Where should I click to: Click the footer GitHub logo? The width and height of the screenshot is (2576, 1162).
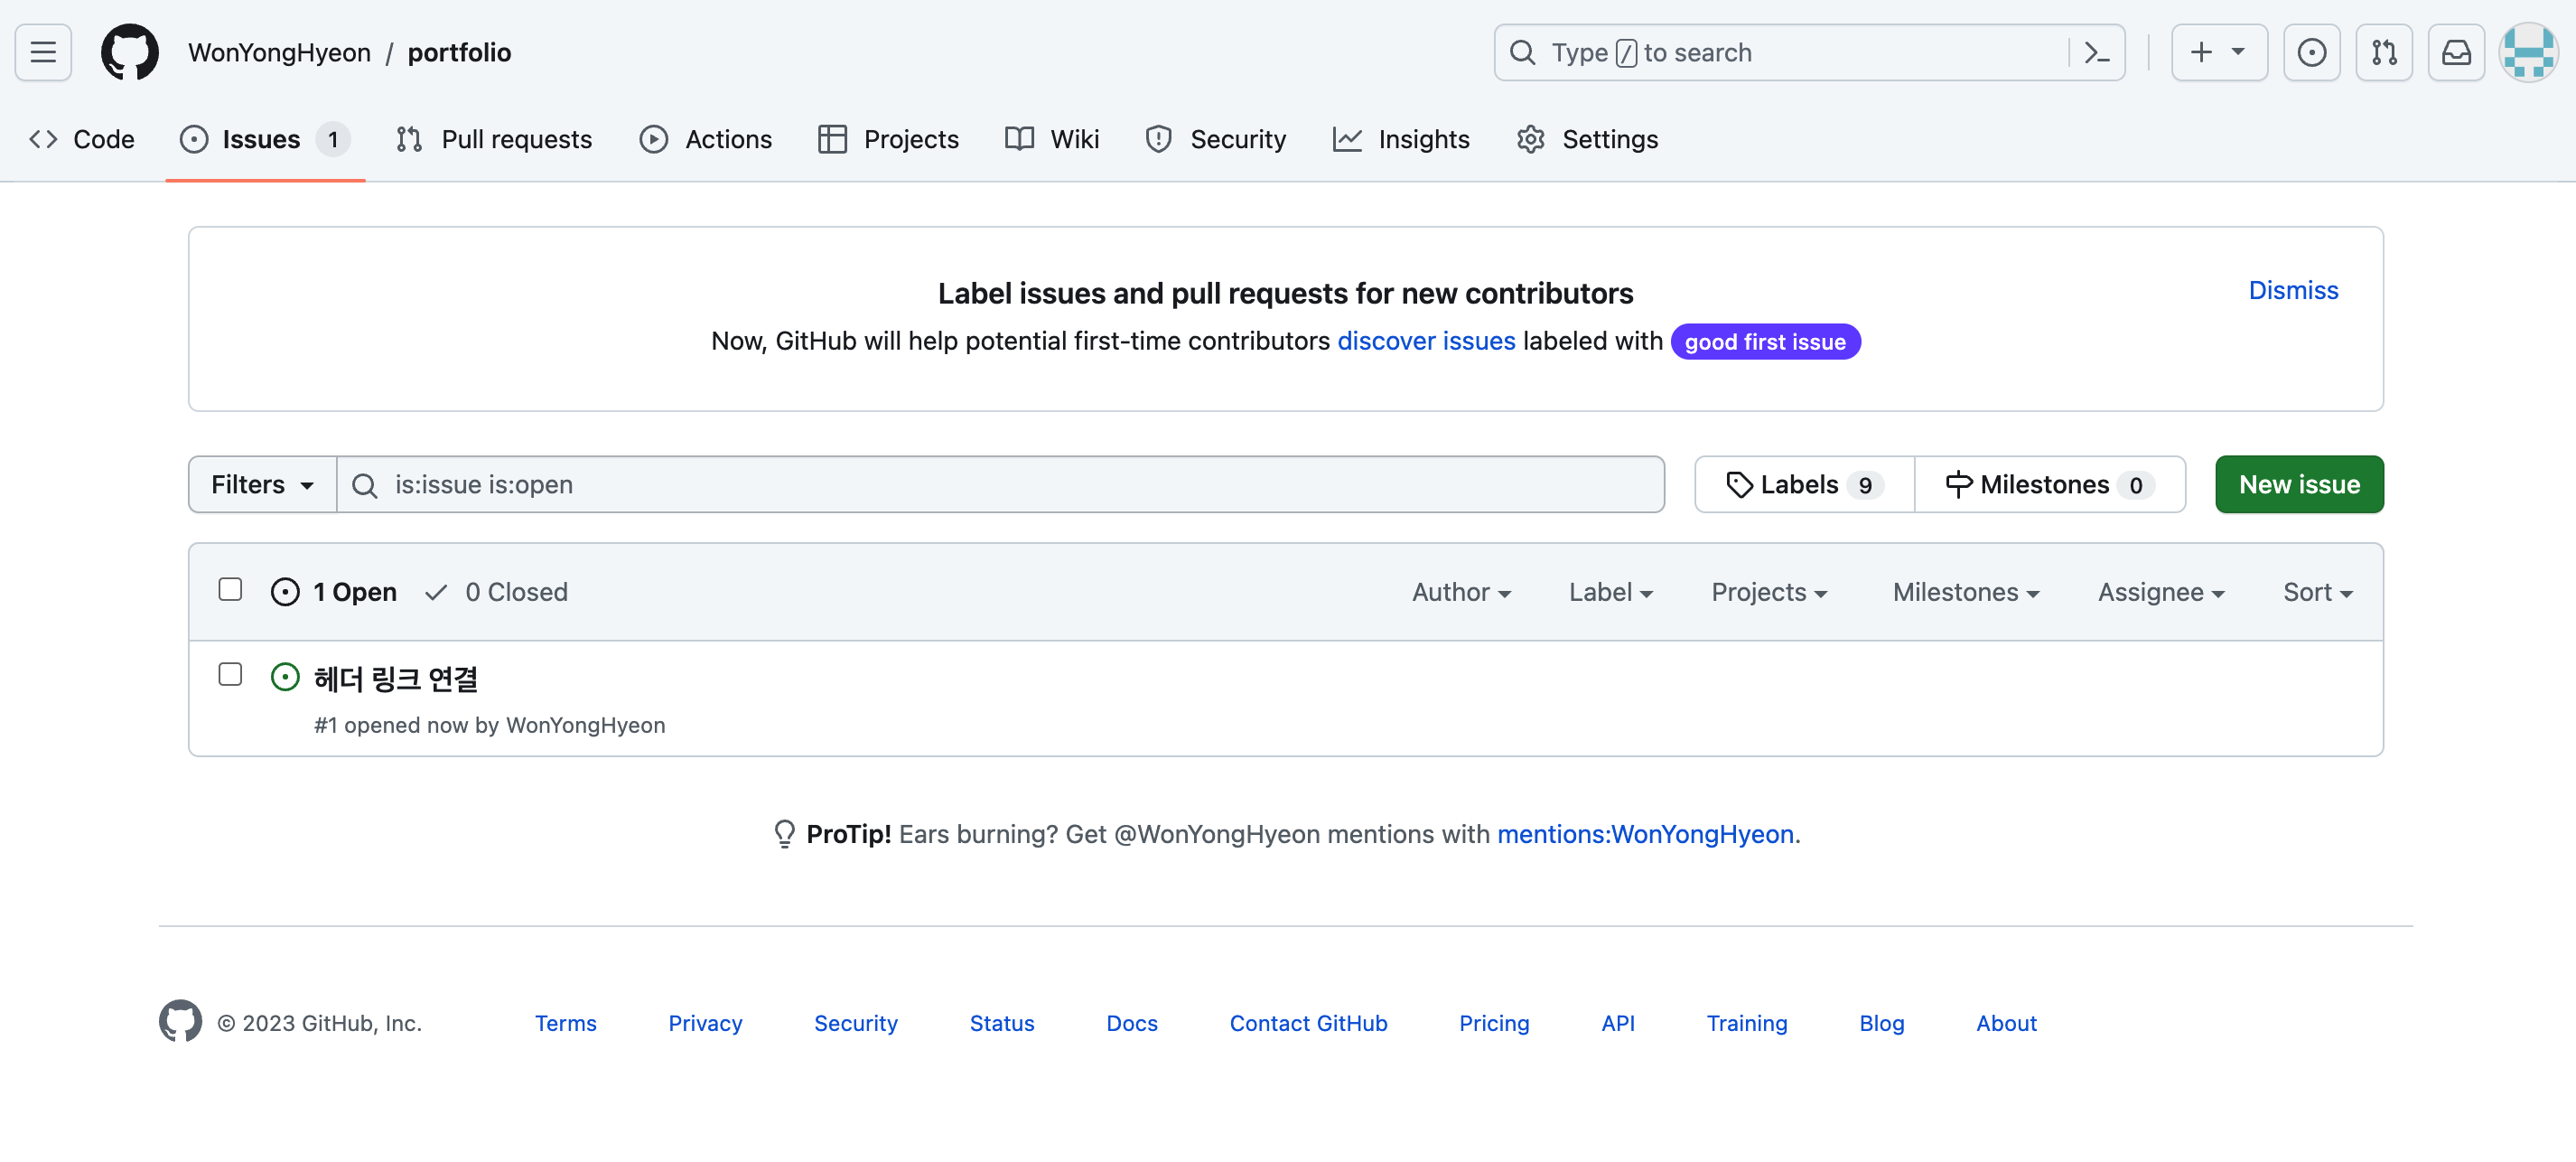coord(180,1021)
